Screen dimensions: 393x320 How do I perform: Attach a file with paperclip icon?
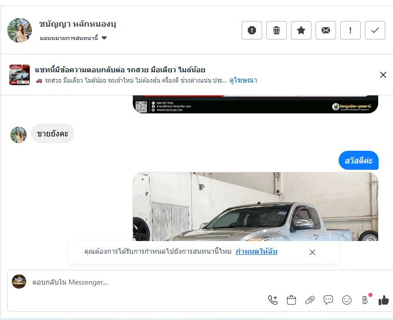pos(310,299)
